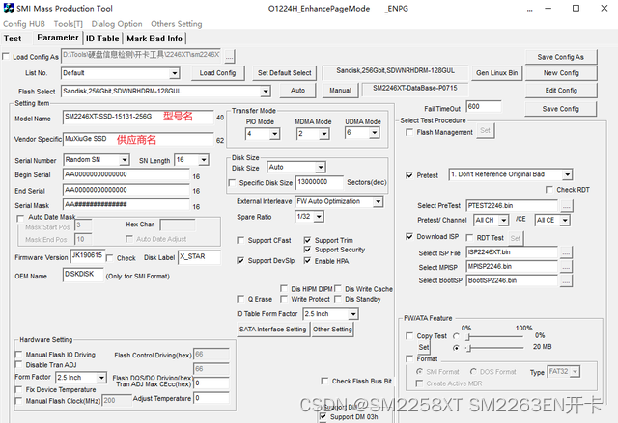Open SATA Interface Setting
The width and height of the screenshot is (618, 423).
(x=272, y=330)
